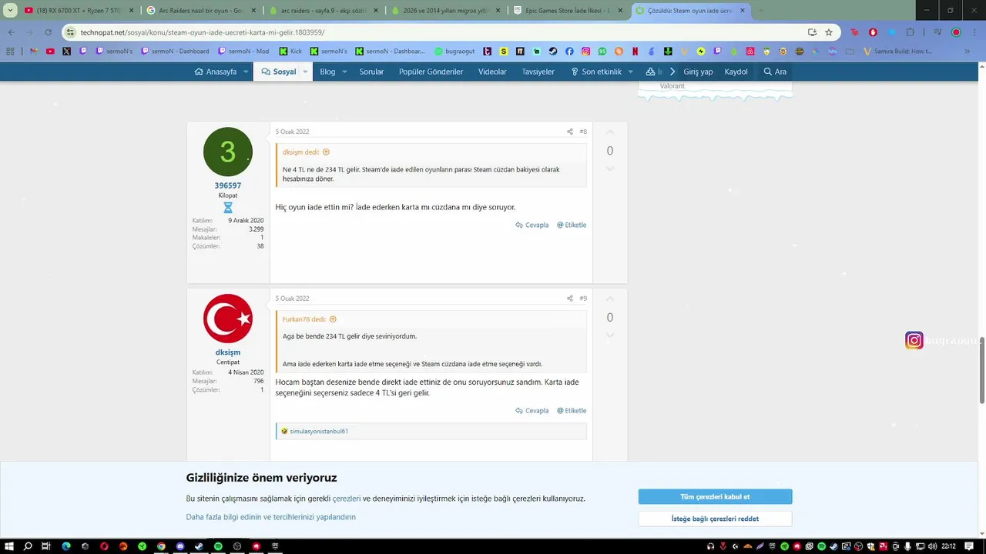Expand the Sosyal menu dropdown arrow
The width and height of the screenshot is (986, 554).
point(305,72)
